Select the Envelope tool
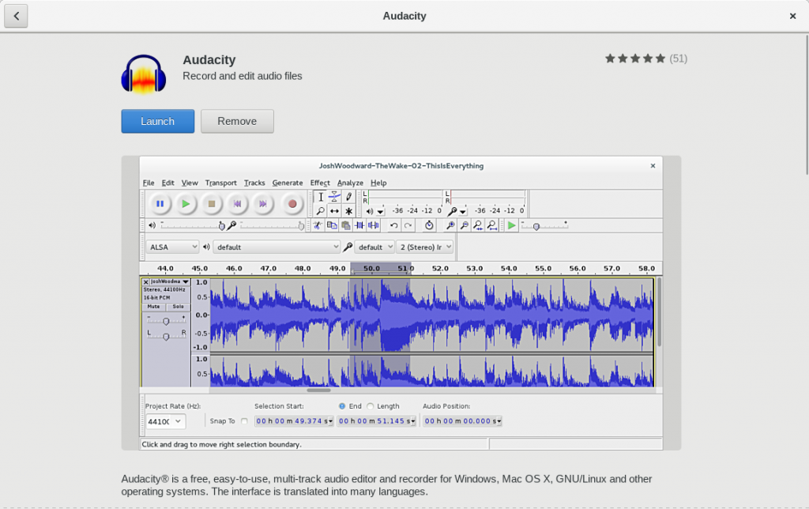Image resolution: width=809 pixels, height=509 pixels. point(334,198)
